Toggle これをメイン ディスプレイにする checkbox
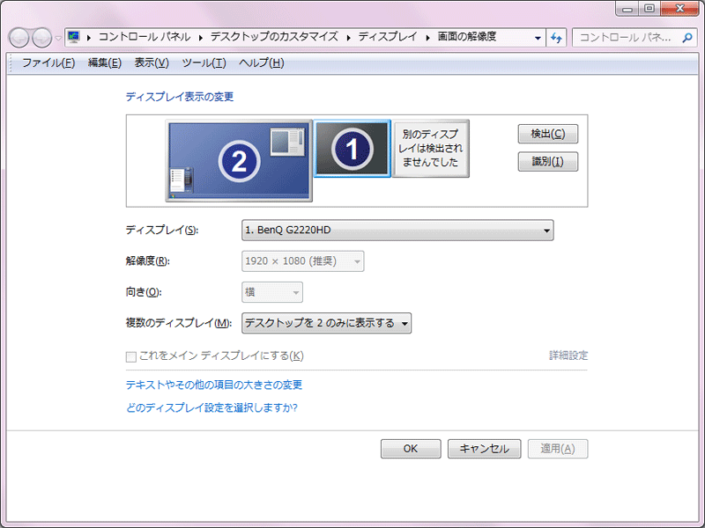Screen dimensions: 705x528 pyautogui.click(x=131, y=356)
